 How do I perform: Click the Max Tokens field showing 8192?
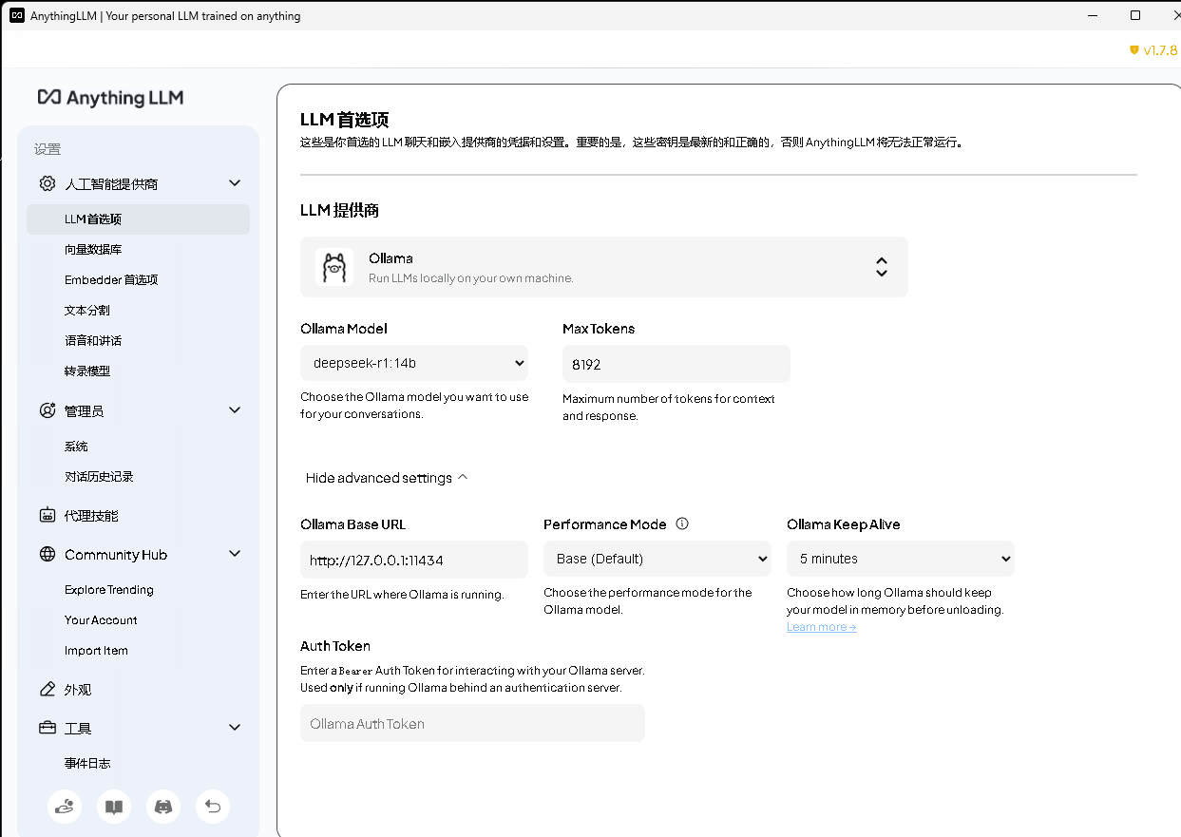coord(676,364)
